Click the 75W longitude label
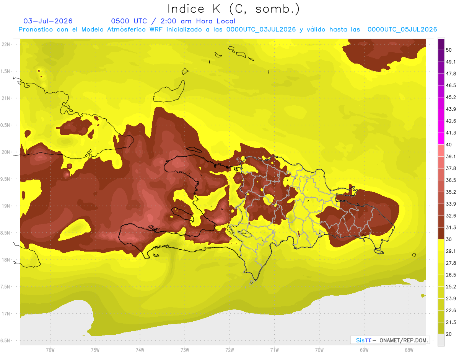This screenshot has height=355, width=459. tap(95, 349)
